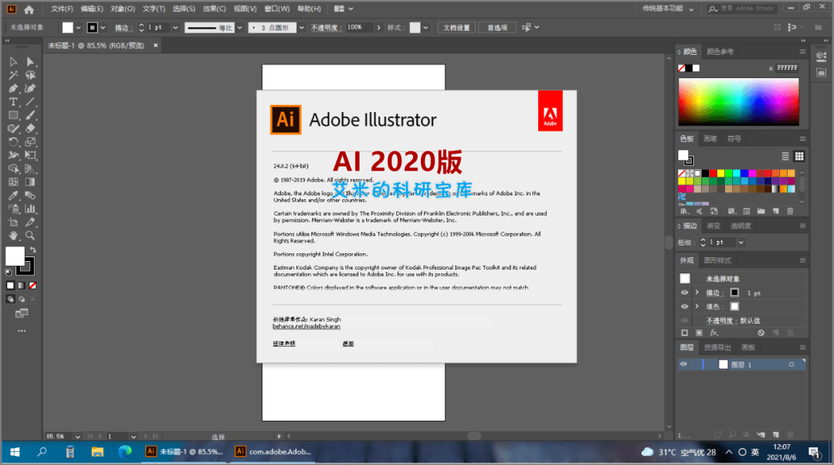Set the Gradient fill mode in the toolbar
This screenshot has height=465, width=834.
[x=22, y=286]
